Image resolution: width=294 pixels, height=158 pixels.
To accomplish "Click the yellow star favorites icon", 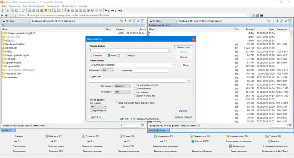I will point(15,15).
